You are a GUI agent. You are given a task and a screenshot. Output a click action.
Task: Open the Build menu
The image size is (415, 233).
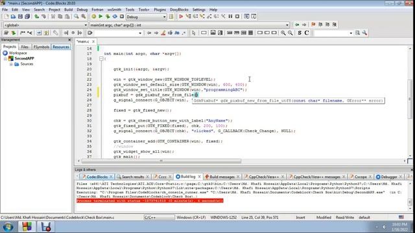click(68, 10)
